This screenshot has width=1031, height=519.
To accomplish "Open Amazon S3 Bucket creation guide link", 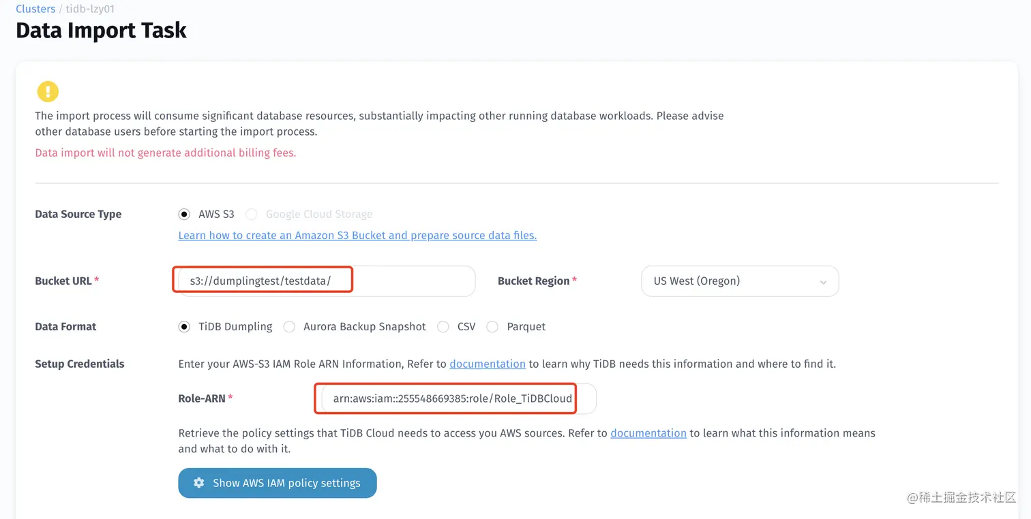I will (357, 235).
